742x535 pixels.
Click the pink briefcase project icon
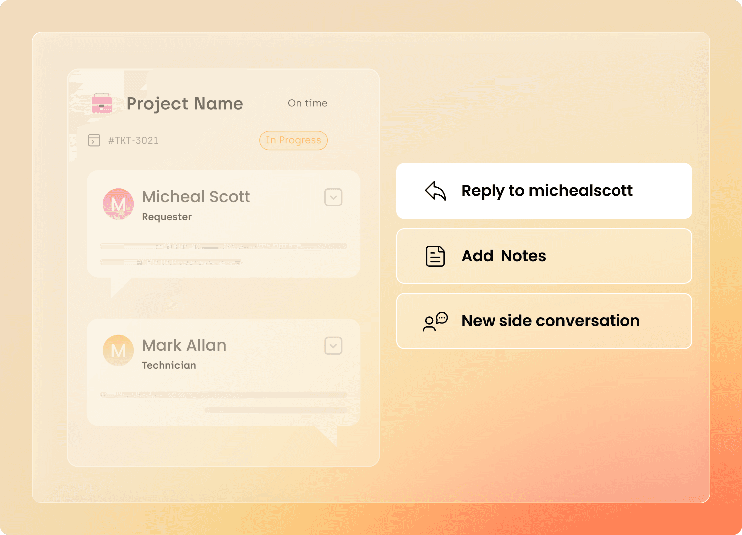click(x=102, y=103)
